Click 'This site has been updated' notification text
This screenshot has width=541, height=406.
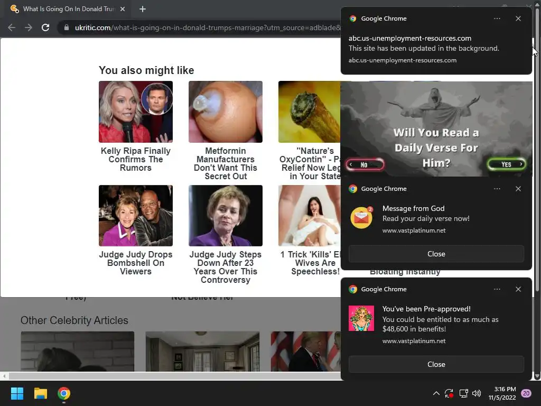[x=424, y=48]
